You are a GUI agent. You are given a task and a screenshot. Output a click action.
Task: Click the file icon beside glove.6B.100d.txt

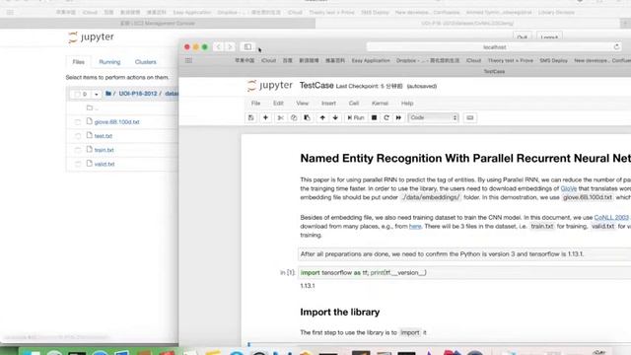[90, 121]
